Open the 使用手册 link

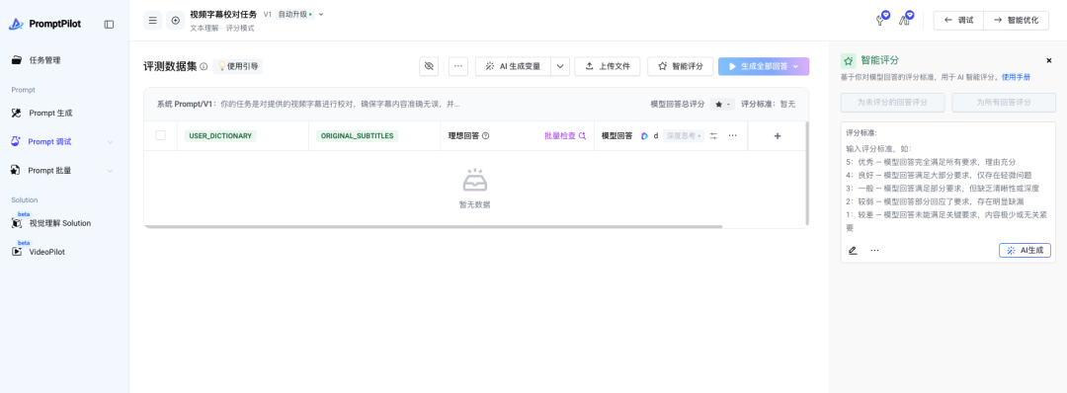click(x=1016, y=77)
